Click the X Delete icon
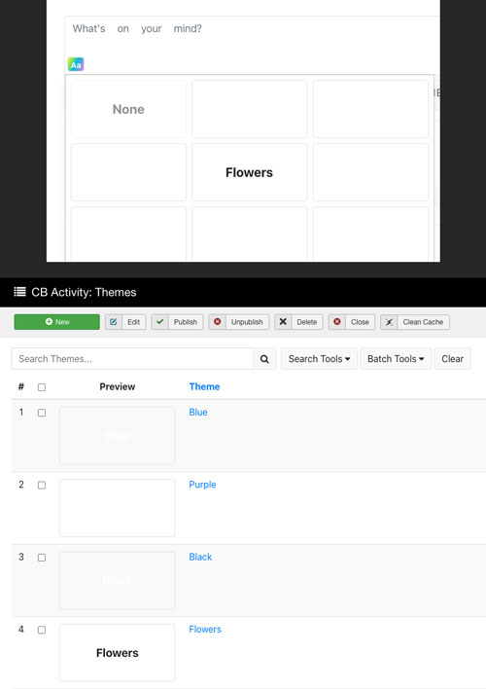486x689 pixels. [x=283, y=322]
